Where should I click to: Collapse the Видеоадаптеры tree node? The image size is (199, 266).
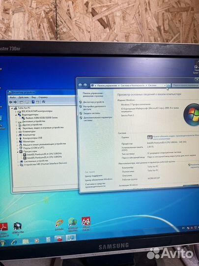click(x=16, y=115)
